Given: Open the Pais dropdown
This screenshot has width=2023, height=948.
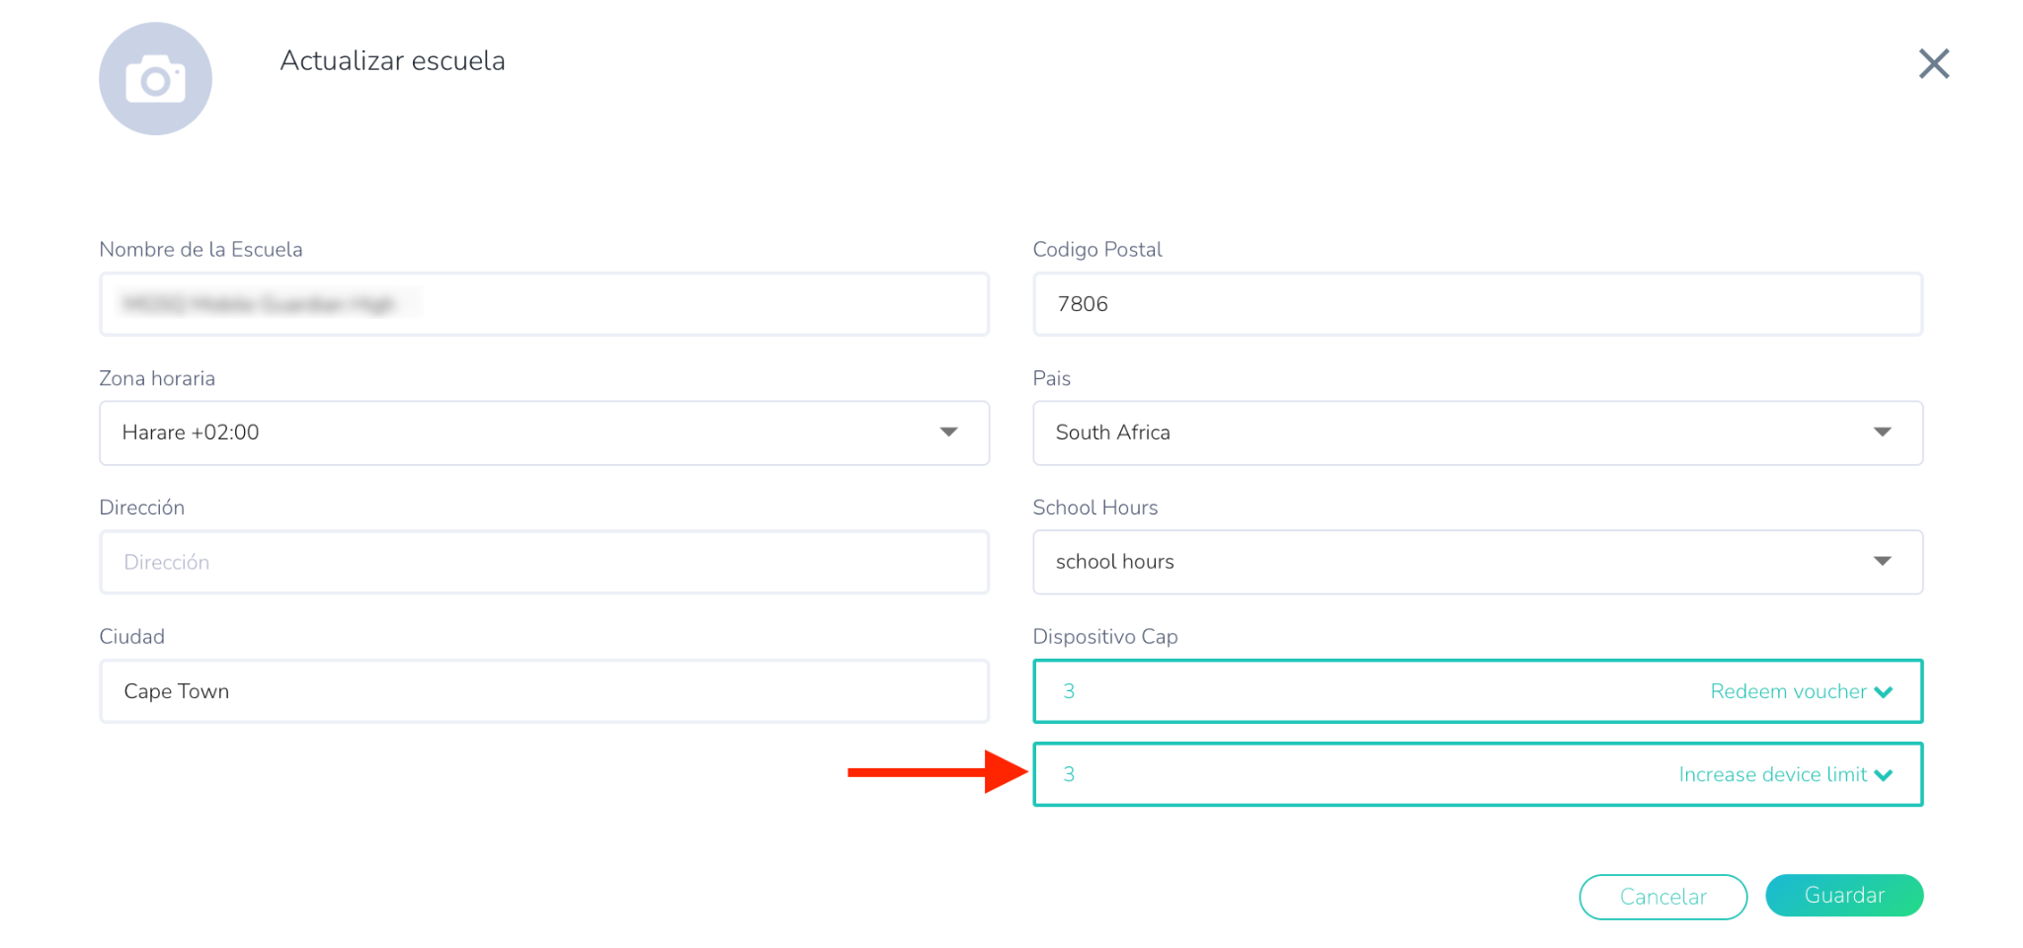Looking at the screenshot, I should pos(1477,433).
